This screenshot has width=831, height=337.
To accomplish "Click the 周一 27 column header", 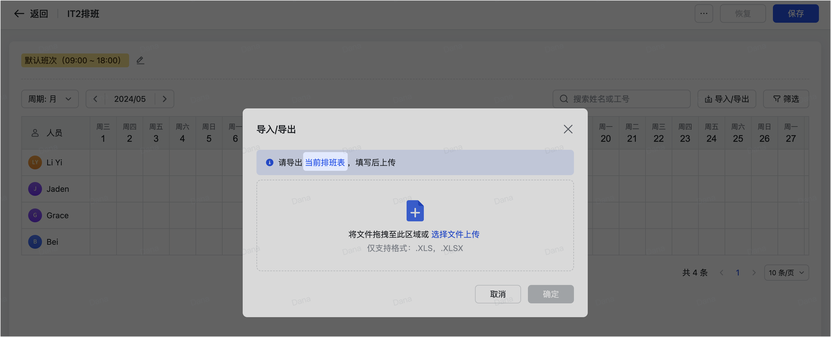I will point(790,133).
